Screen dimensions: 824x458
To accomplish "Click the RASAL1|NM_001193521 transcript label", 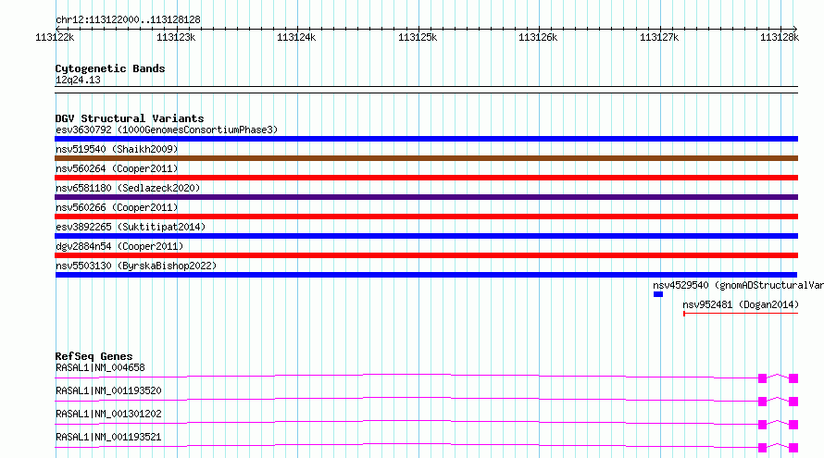I will coord(108,437).
